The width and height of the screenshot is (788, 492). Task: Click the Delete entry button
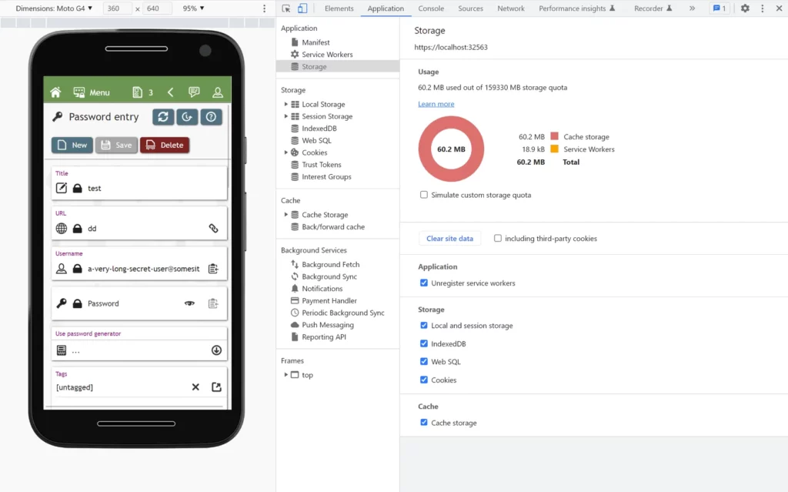coord(165,145)
